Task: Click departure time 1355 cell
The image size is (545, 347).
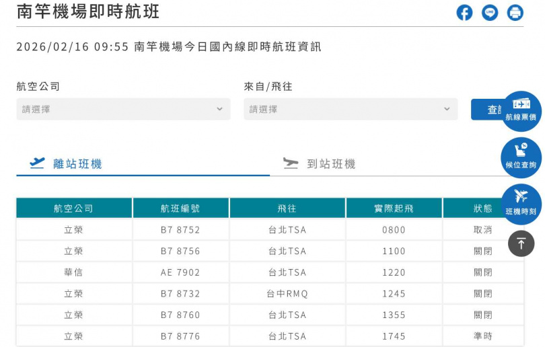Action: [394, 315]
